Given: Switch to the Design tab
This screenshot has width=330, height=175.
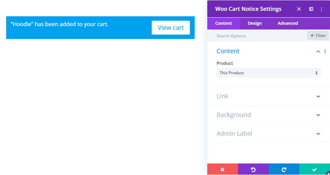Looking at the screenshot, I should (x=255, y=23).
